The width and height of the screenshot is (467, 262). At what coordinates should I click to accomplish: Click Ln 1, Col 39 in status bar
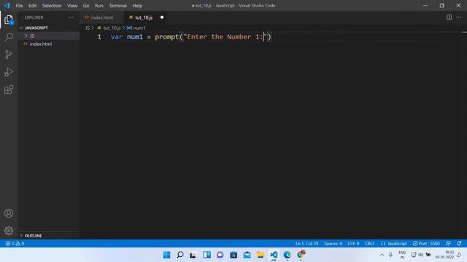[x=306, y=243]
